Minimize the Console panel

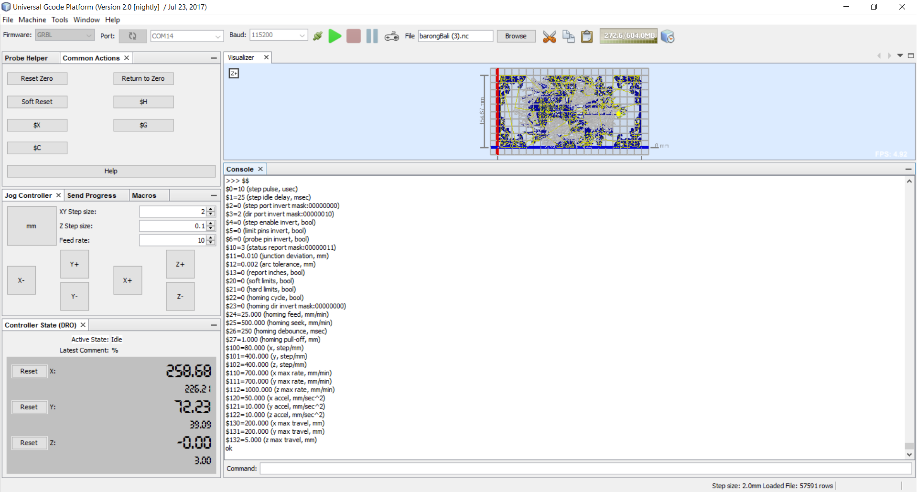tap(908, 169)
